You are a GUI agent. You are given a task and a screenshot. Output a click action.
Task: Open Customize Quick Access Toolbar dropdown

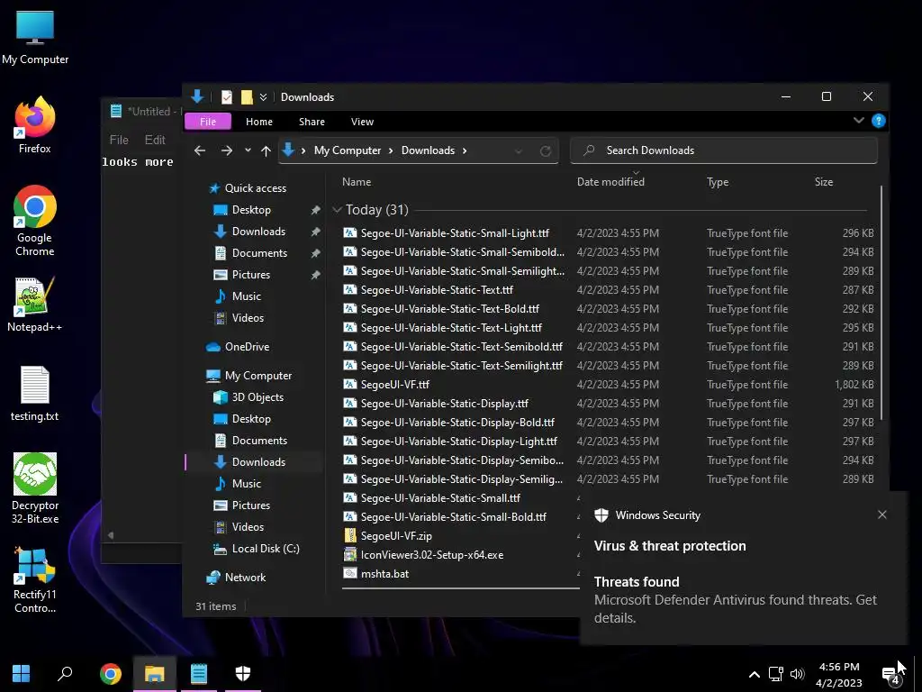264,97
